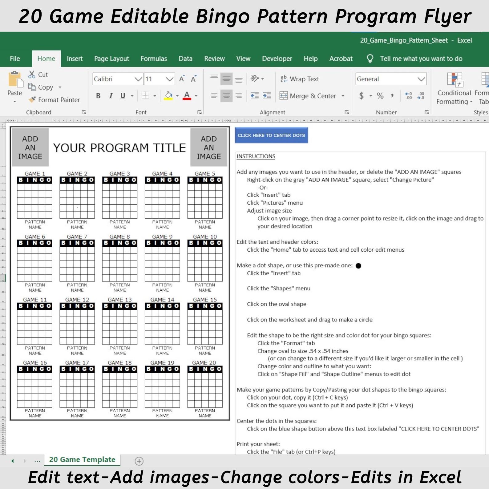Click the Paste clipboard icon
This screenshot has width=489, height=489.
pyautogui.click(x=15, y=79)
